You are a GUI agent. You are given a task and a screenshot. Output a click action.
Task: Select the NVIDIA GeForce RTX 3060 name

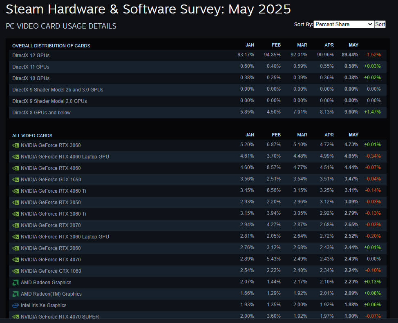click(x=51, y=145)
